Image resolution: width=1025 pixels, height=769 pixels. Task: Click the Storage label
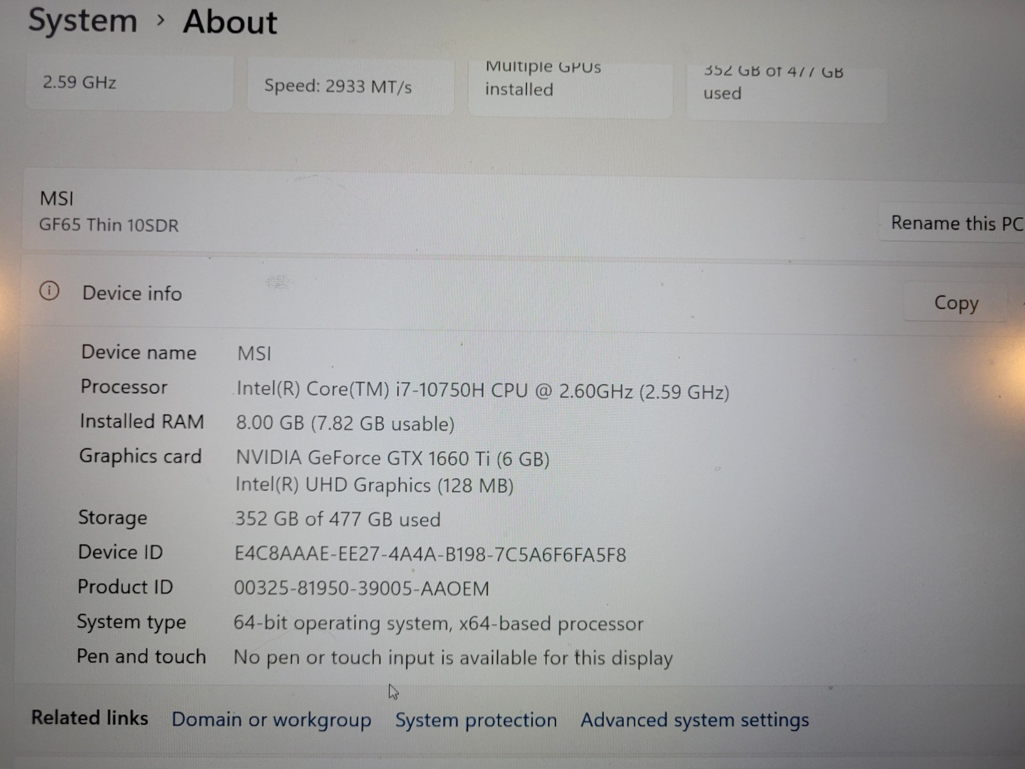[x=113, y=517]
